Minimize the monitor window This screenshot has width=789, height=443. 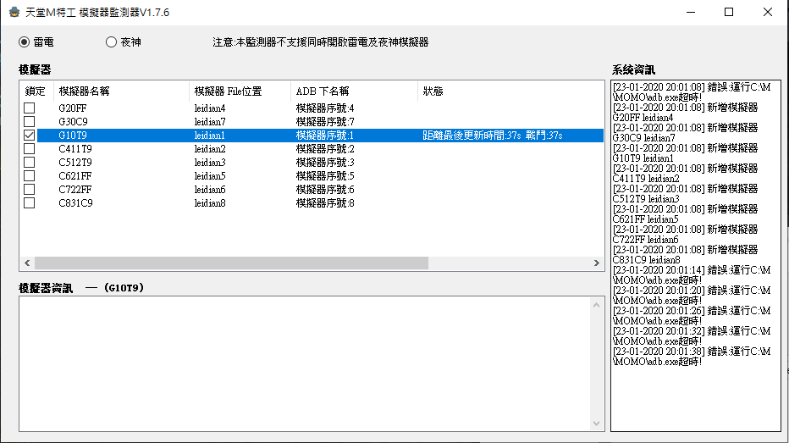pos(690,12)
